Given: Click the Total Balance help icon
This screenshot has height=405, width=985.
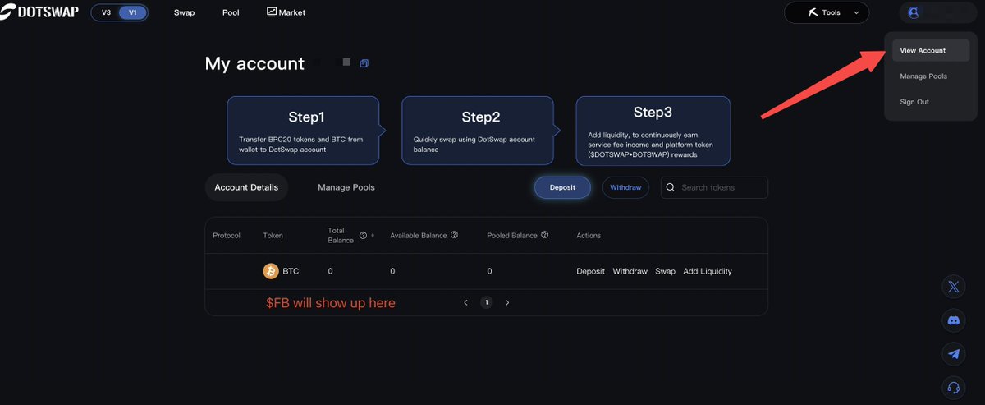Looking at the screenshot, I should tap(363, 235).
